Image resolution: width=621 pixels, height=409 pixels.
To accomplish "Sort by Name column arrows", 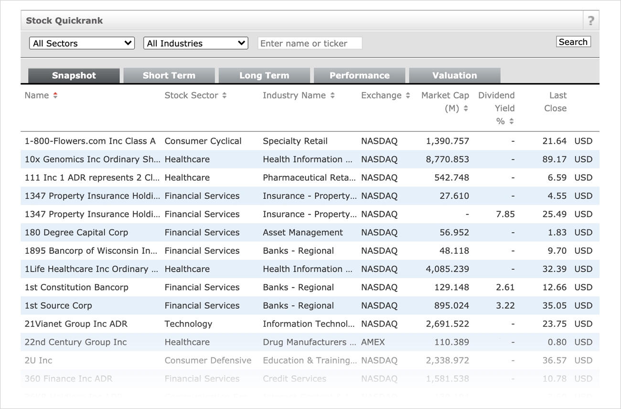I will pyautogui.click(x=55, y=96).
